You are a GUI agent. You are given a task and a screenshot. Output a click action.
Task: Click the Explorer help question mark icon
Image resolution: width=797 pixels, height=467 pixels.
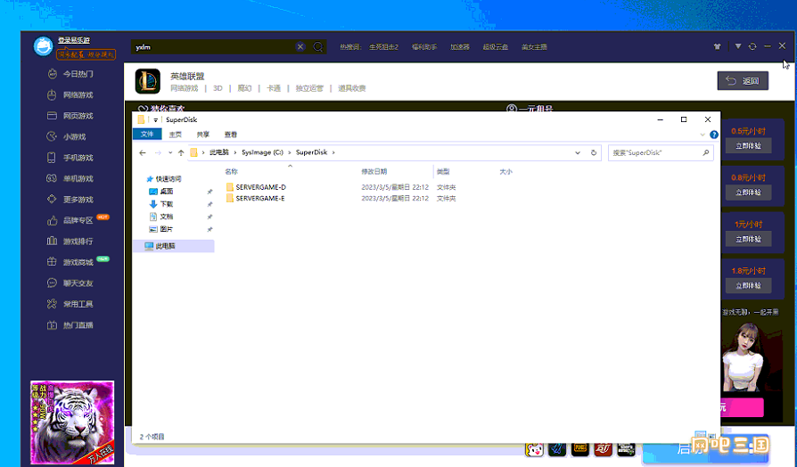point(714,135)
